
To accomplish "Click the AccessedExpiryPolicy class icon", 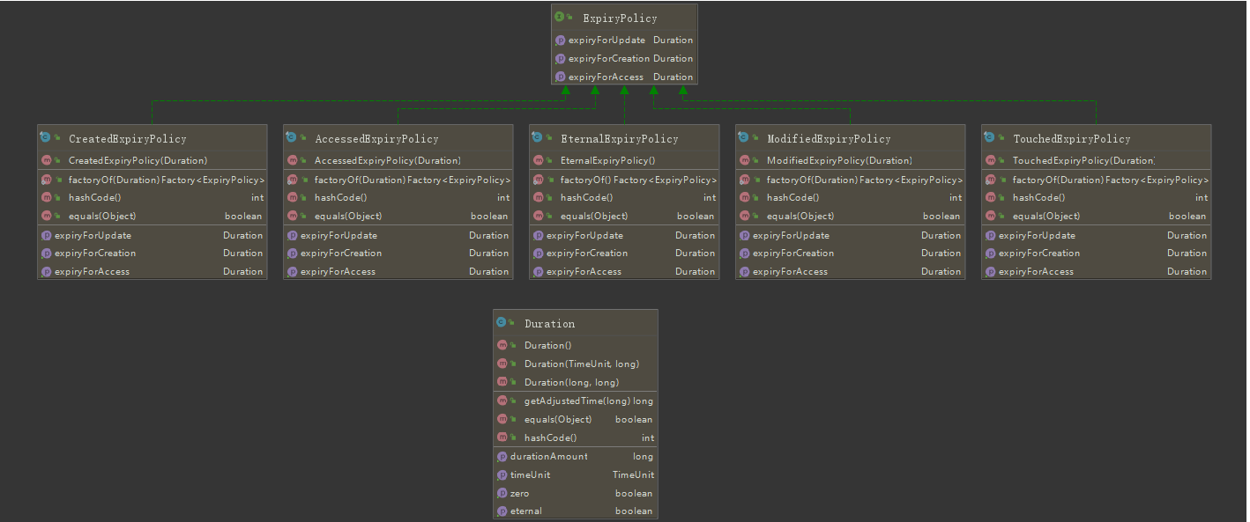I will (x=292, y=138).
